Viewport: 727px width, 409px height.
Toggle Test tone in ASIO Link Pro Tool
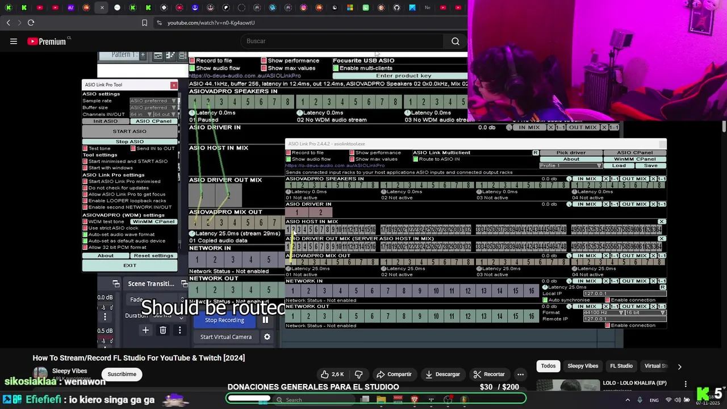point(85,148)
